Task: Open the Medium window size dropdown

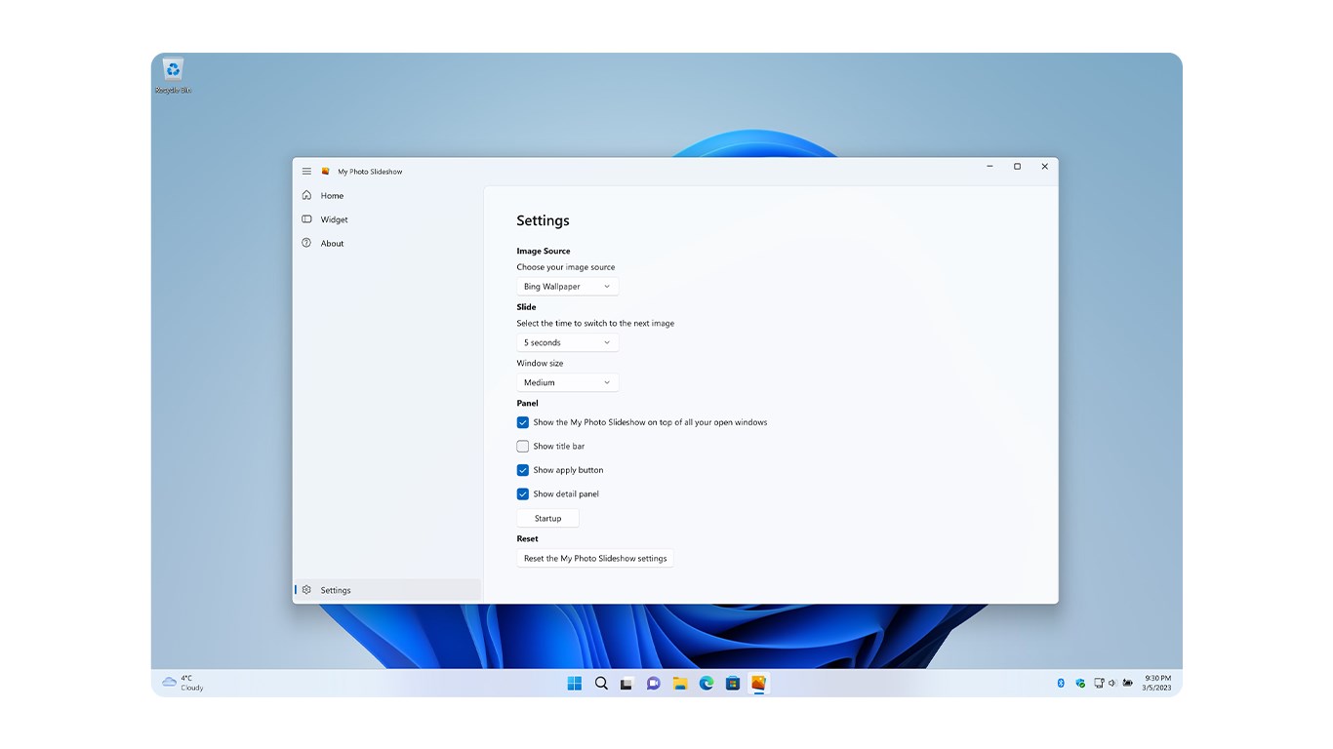Action: click(x=568, y=382)
